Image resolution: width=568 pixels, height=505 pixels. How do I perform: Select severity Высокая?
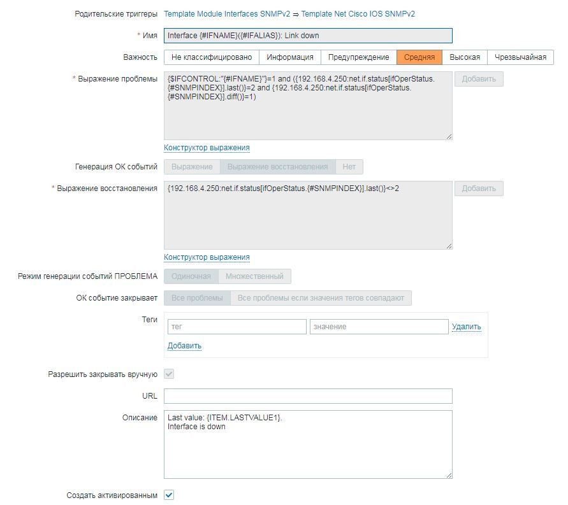click(x=465, y=57)
